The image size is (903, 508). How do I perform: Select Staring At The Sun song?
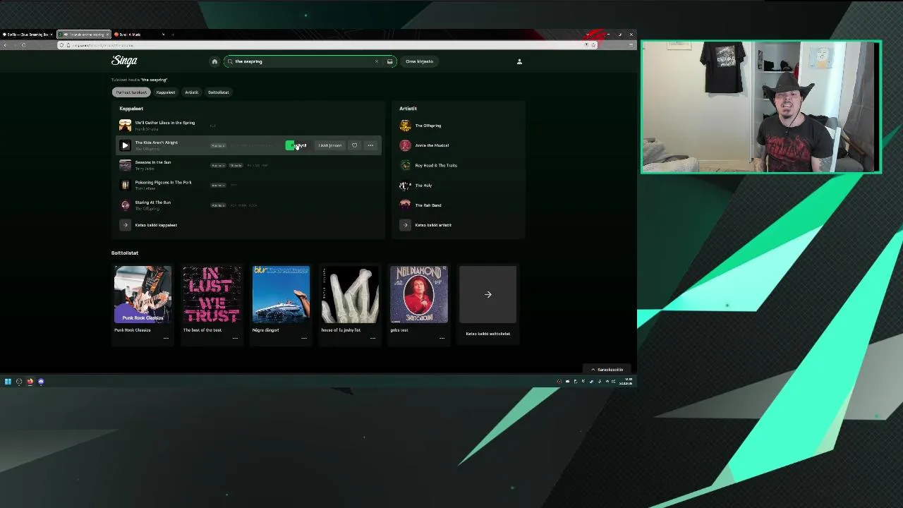(x=152, y=202)
